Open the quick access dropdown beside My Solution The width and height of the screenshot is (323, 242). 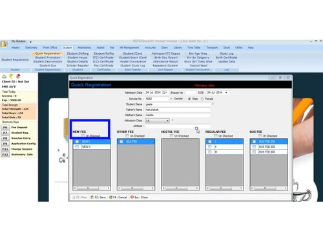click(x=30, y=42)
